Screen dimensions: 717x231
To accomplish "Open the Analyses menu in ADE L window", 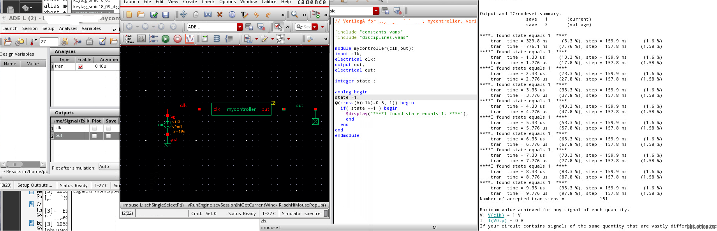I will 68,28.
